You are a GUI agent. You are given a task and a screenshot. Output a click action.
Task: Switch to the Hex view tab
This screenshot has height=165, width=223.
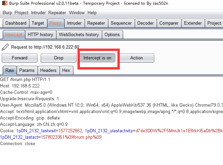tap(66, 70)
